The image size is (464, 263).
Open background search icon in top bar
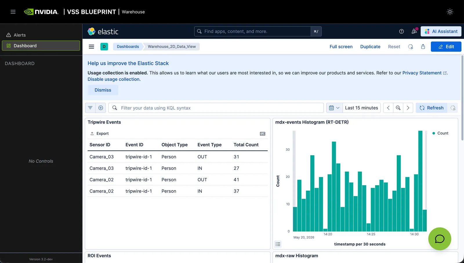[x=410, y=47]
